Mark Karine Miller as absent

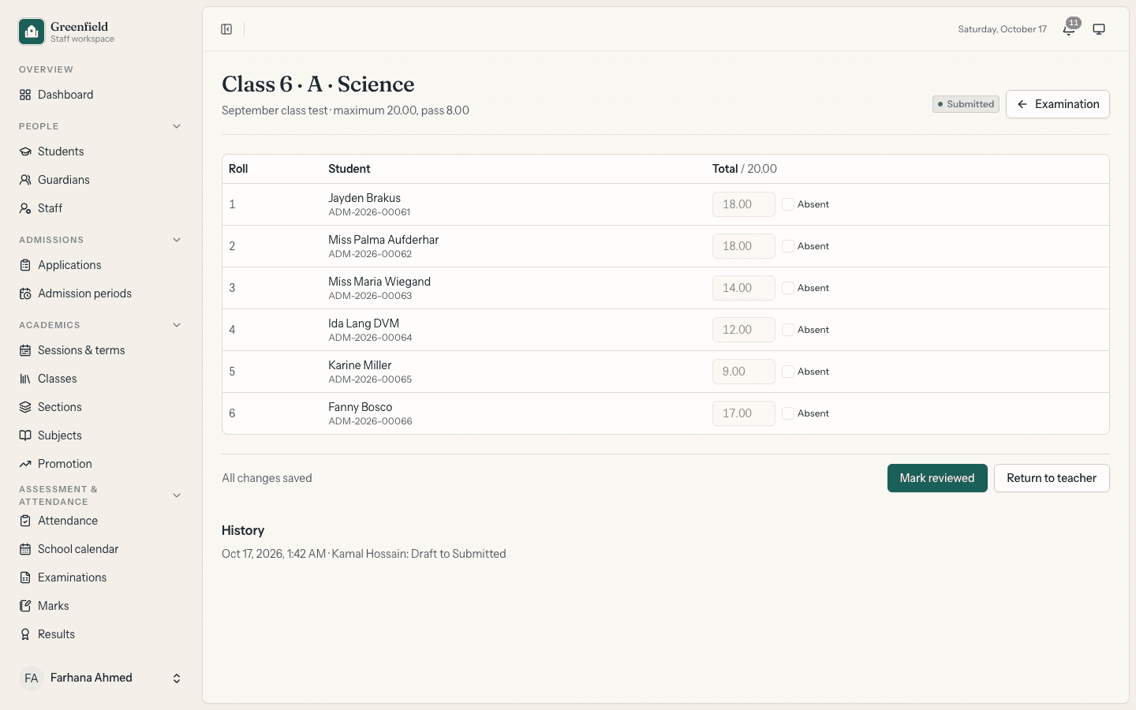coord(788,372)
